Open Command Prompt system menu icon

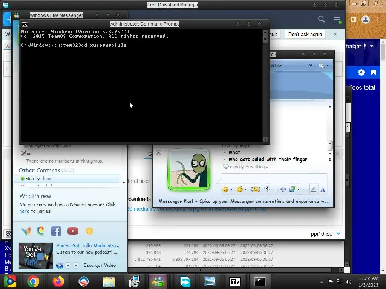(x=25, y=24)
